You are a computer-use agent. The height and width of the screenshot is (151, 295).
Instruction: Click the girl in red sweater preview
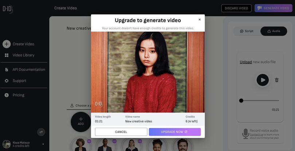pos(148,72)
